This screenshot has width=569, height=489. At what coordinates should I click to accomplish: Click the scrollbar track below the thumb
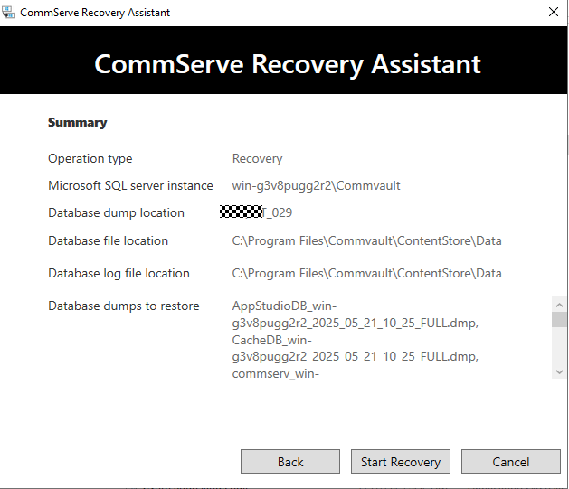559,348
